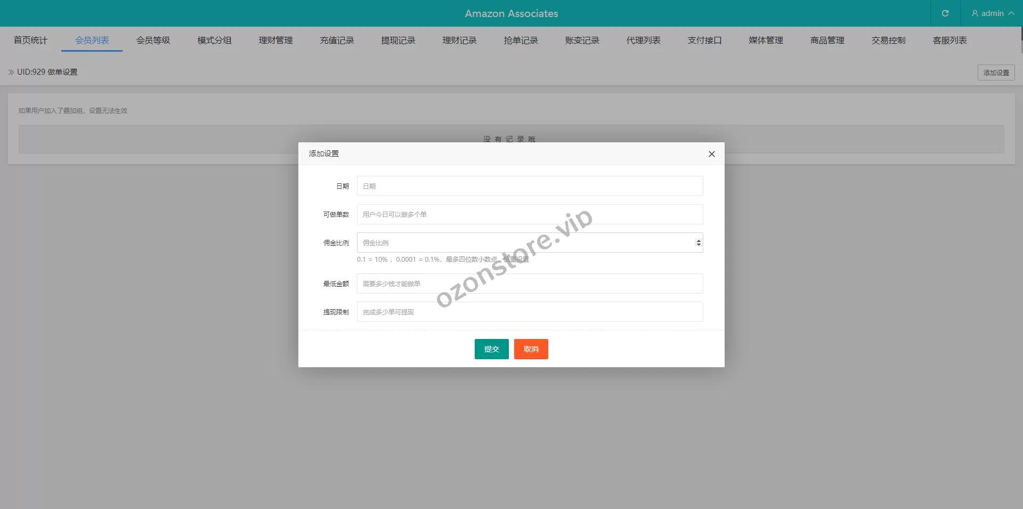Select the 提现限制 input field

tap(530, 312)
